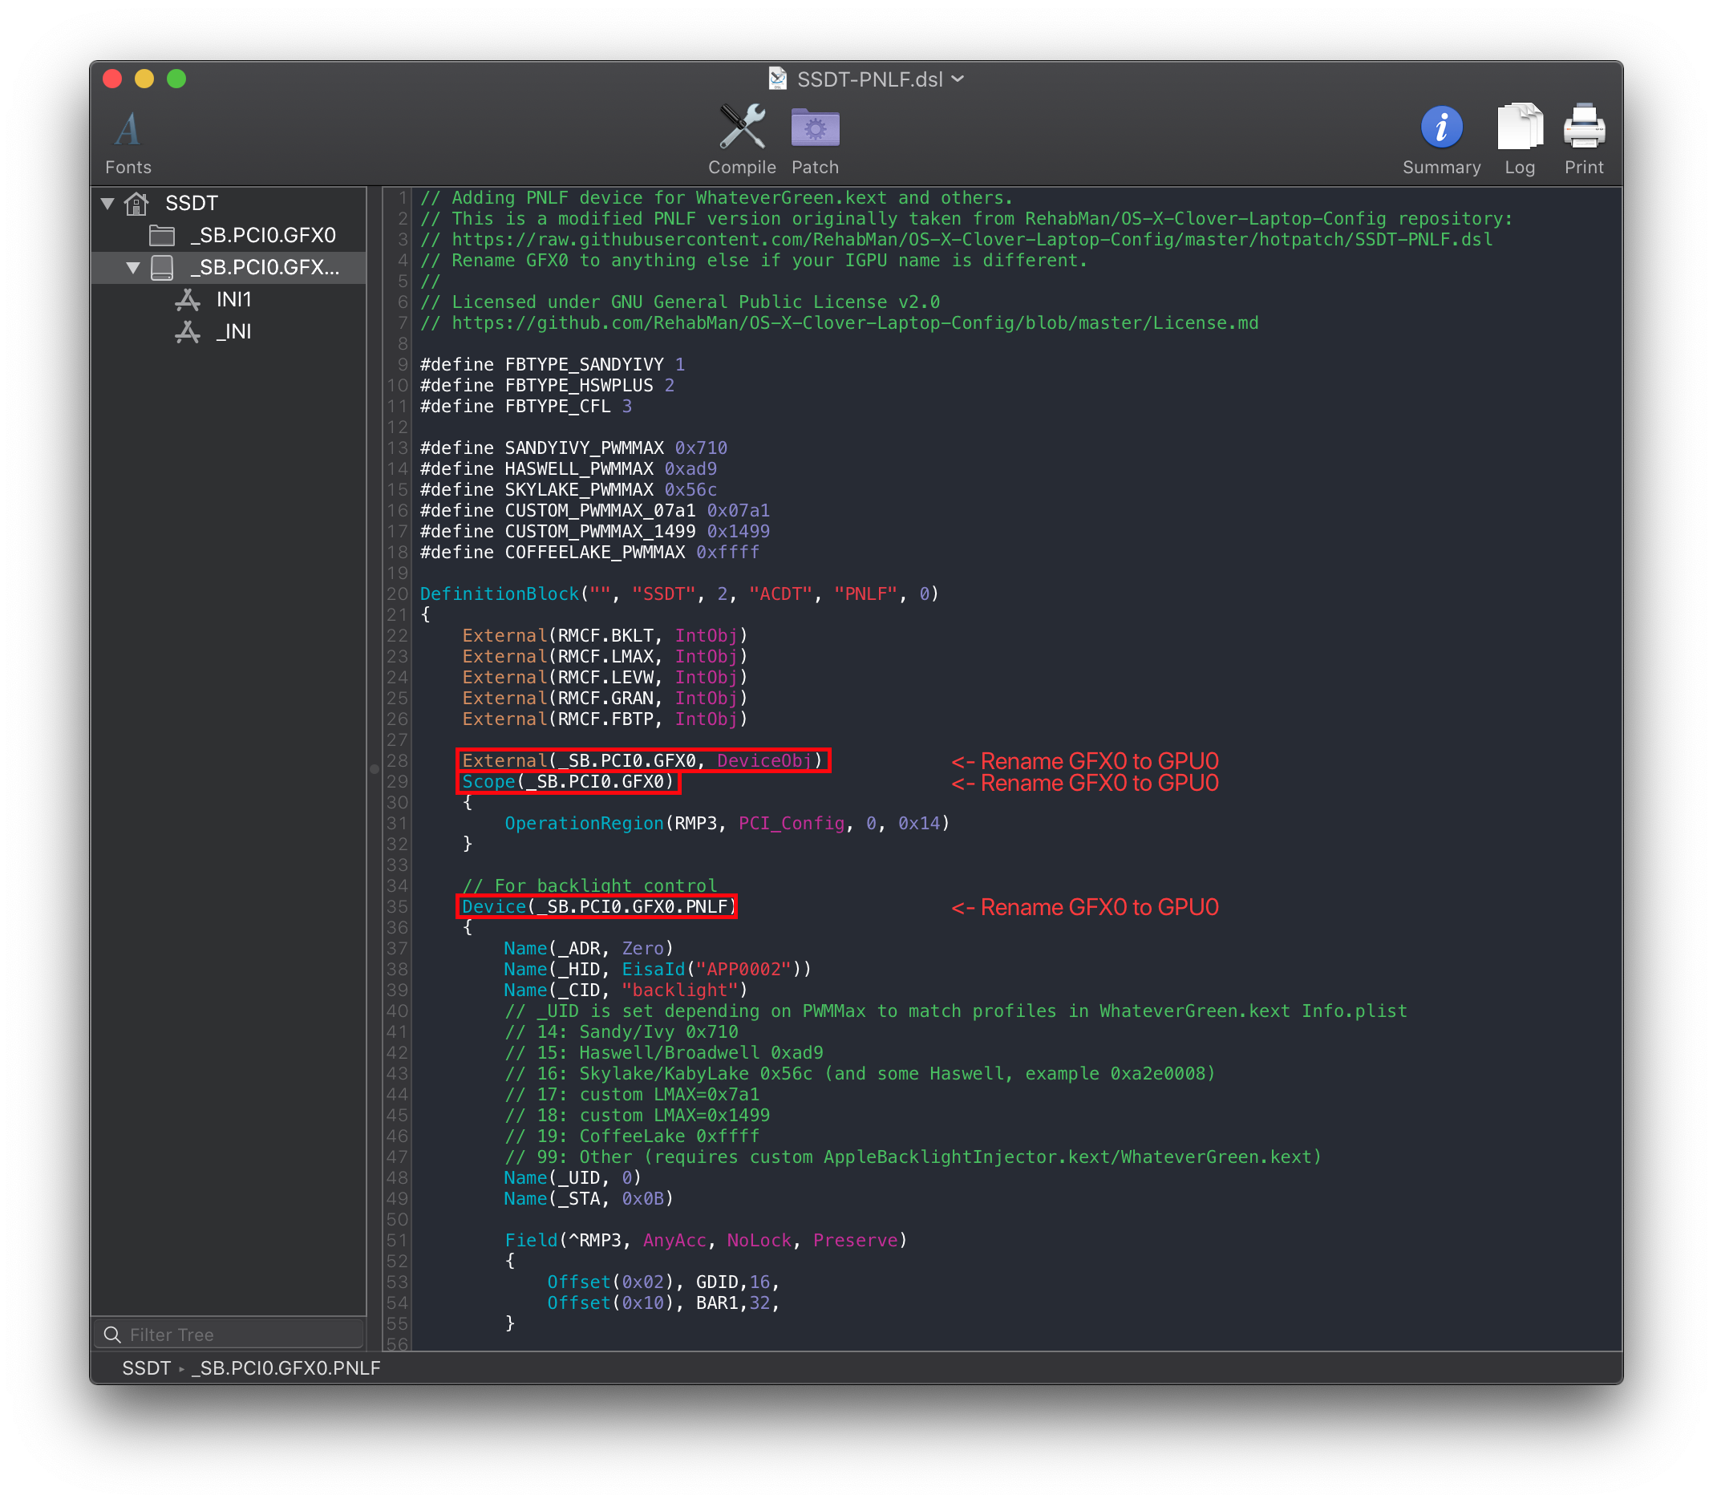Click the sidebar split divider handle
The image size is (1713, 1503).
click(374, 768)
